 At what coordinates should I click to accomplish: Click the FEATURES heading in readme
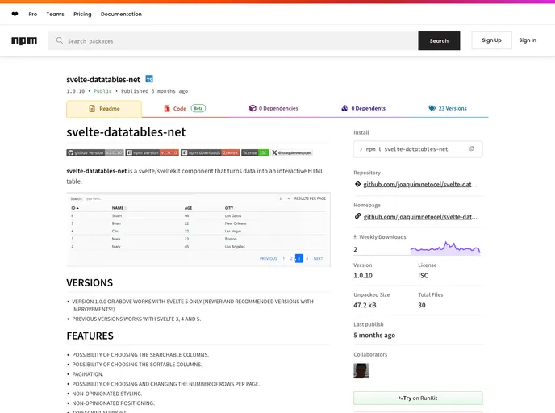[x=90, y=336]
